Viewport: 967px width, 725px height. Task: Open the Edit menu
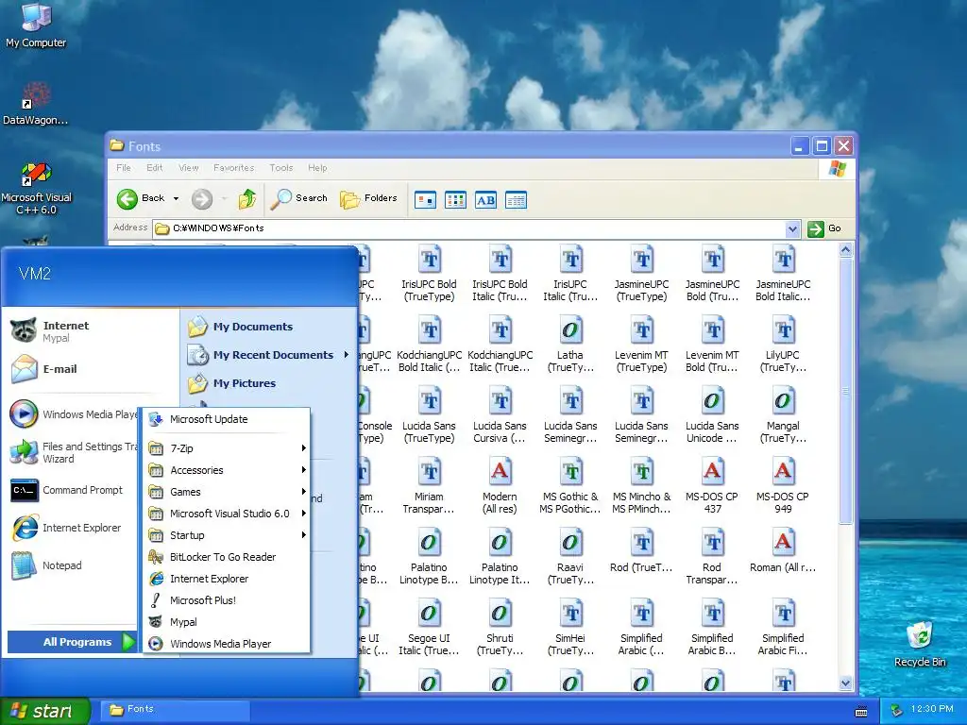pos(155,168)
